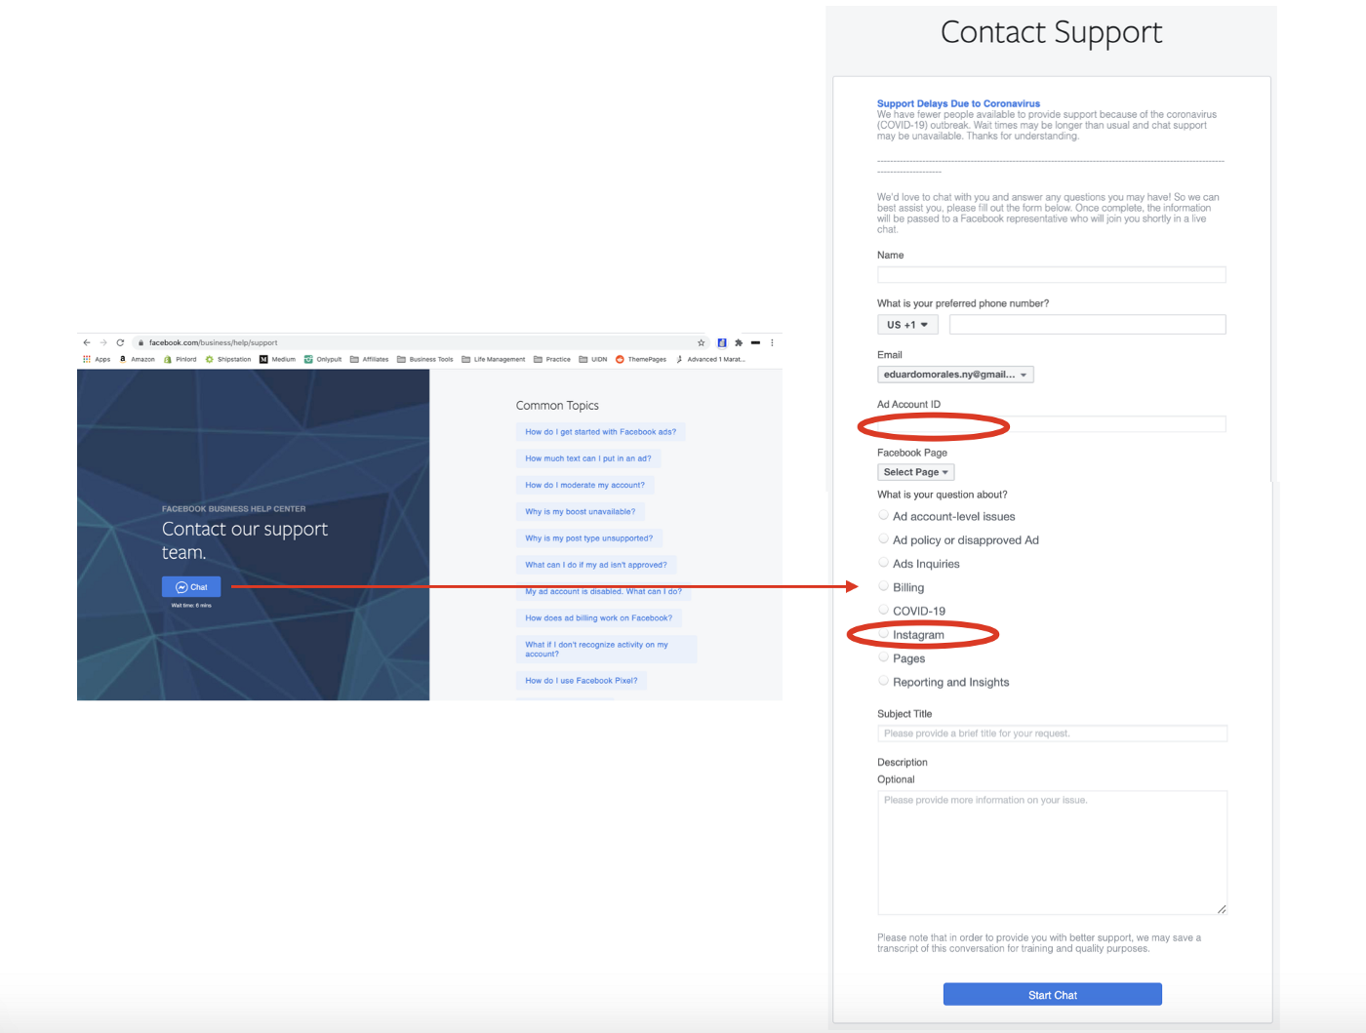Click the phone number input field
The image size is (1366, 1033).
1088,325
